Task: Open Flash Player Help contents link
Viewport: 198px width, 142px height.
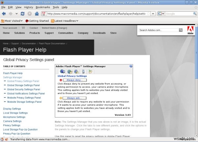Action: 13,73
